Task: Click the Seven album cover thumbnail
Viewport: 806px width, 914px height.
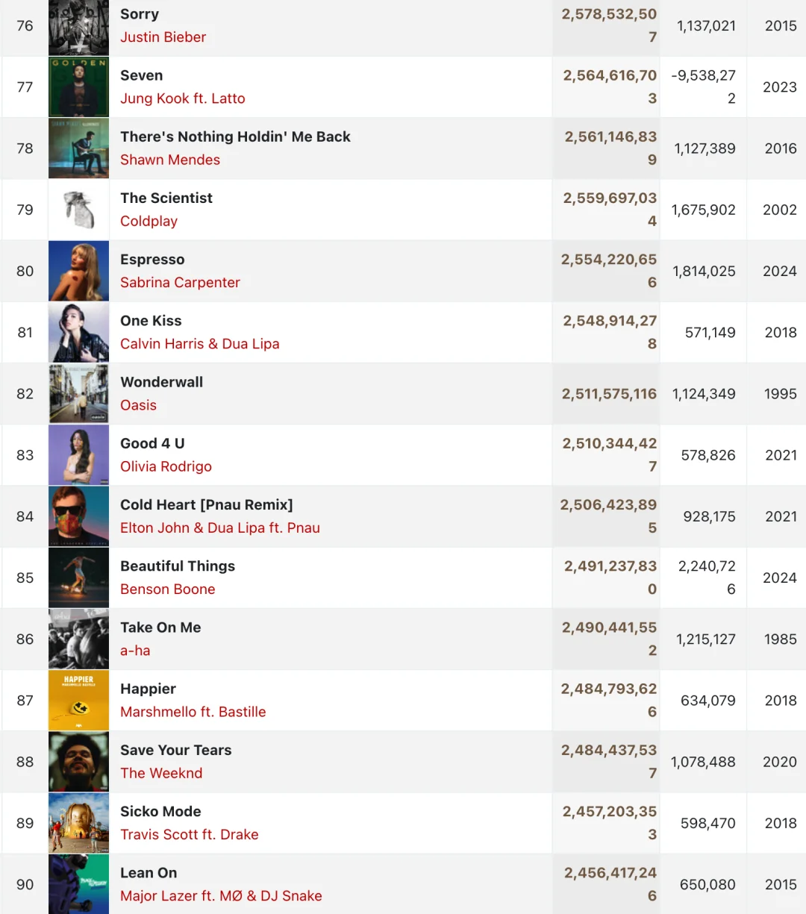Action: 78,87
